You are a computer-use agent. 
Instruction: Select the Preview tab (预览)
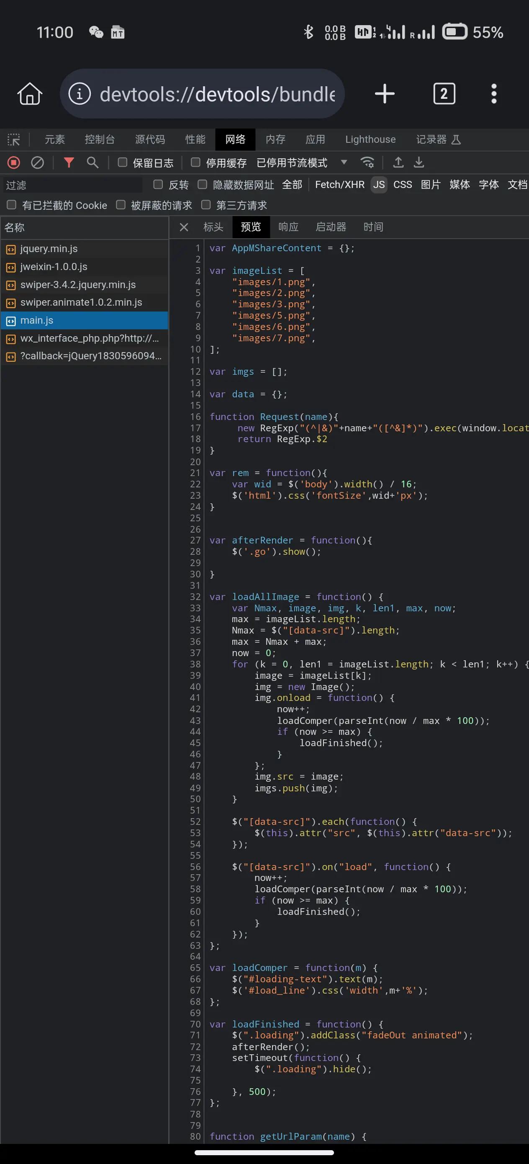coord(251,227)
